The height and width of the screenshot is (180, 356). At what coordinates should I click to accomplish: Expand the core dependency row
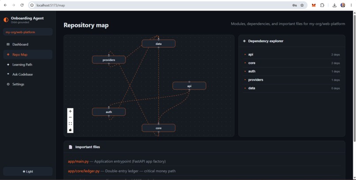pos(292,63)
